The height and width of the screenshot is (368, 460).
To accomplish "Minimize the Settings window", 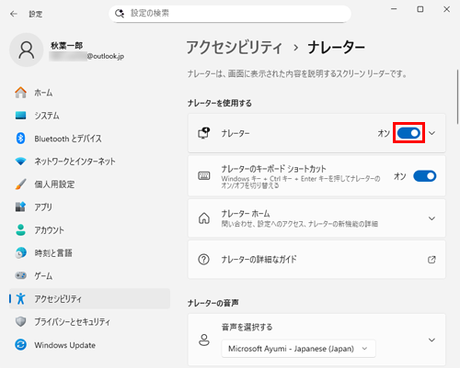I will [394, 9].
